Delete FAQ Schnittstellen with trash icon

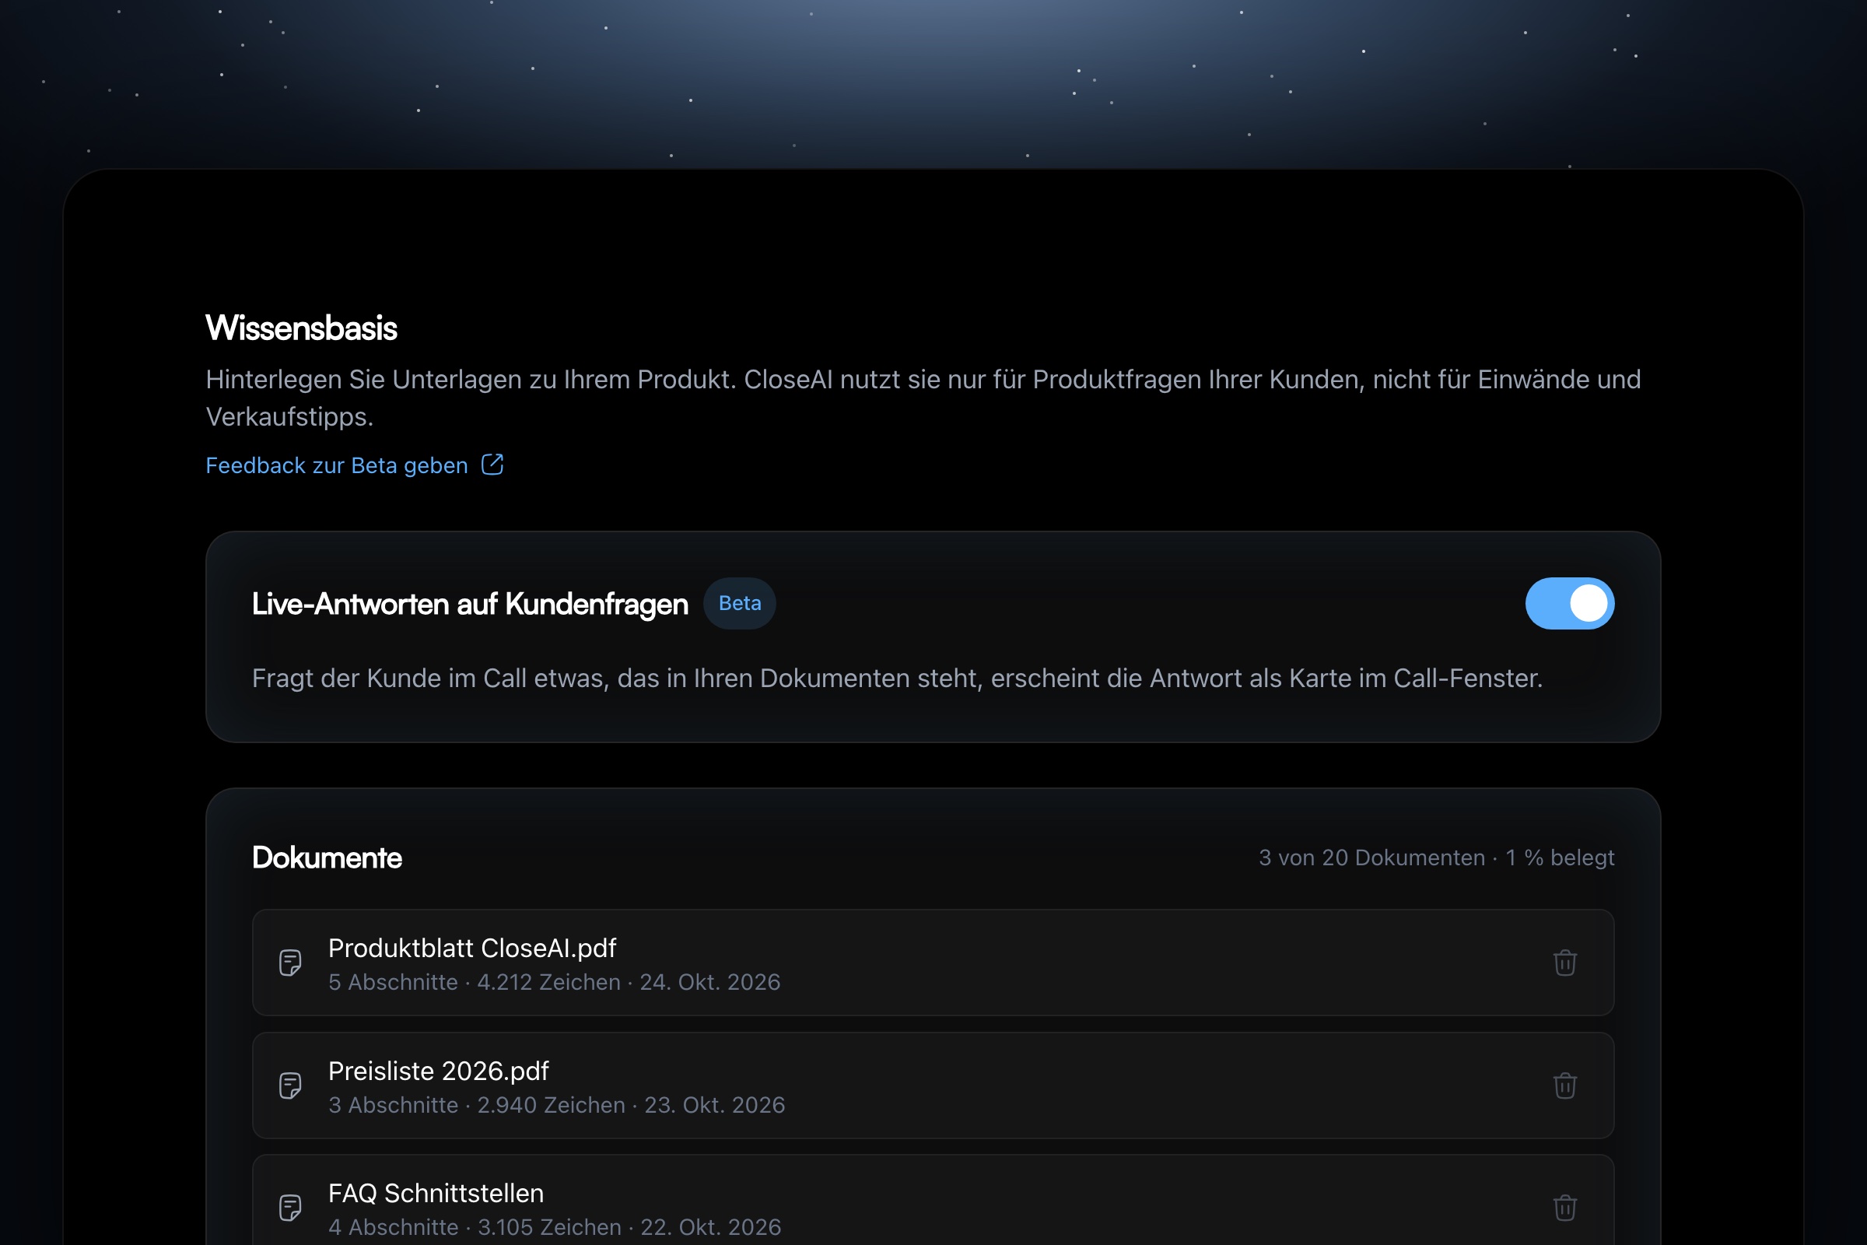point(1564,1208)
